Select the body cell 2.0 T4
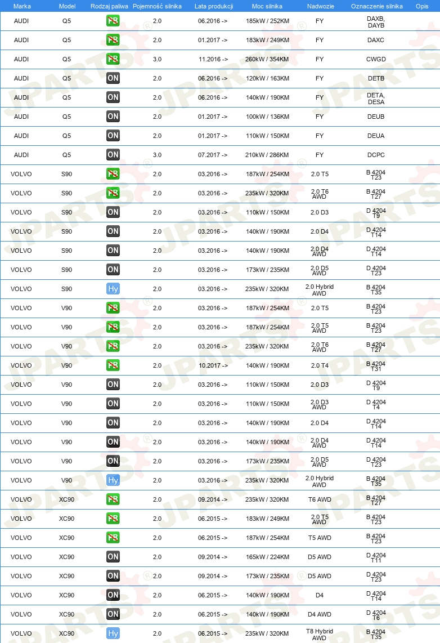Image resolution: width=440 pixels, height=643 pixels. click(x=320, y=365)
